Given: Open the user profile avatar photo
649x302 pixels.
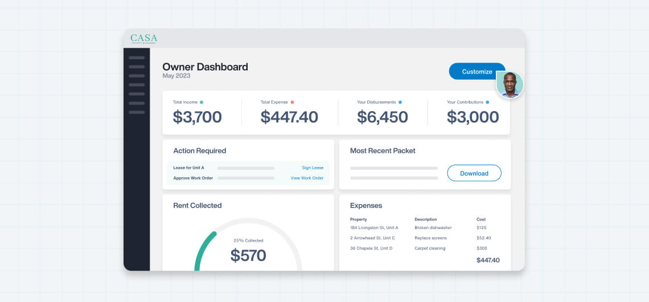Looking at the screenshot, I should click(510, 85).
